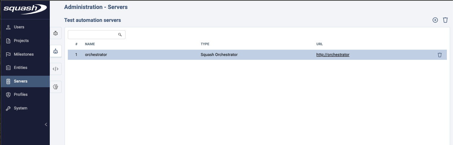Open the AI servers brain tab

(56, 86)
